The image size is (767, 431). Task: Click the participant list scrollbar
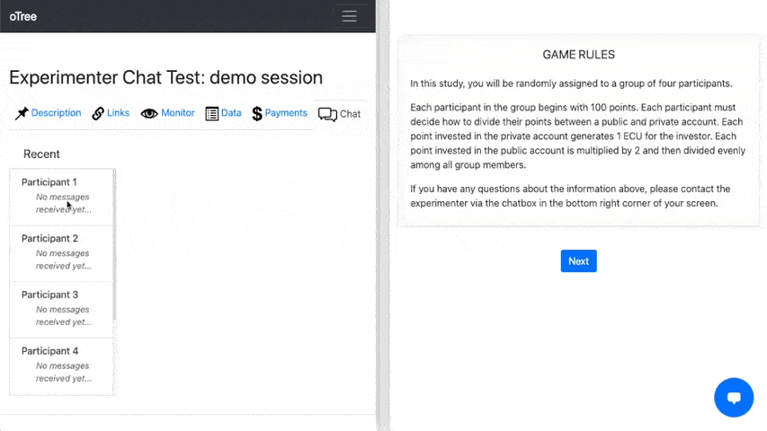[x=114, y=244]
